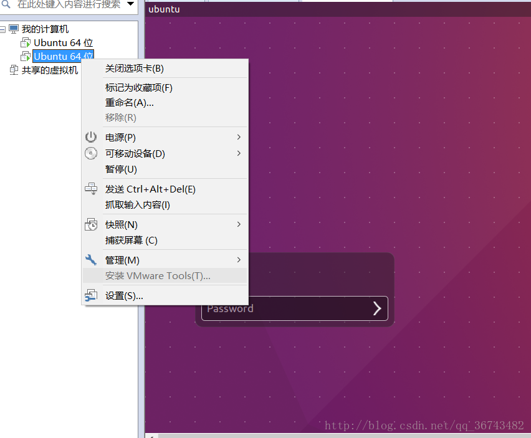
Task: Choose 捕获屏幕 (C) menu option
Action: click(131, 240)
